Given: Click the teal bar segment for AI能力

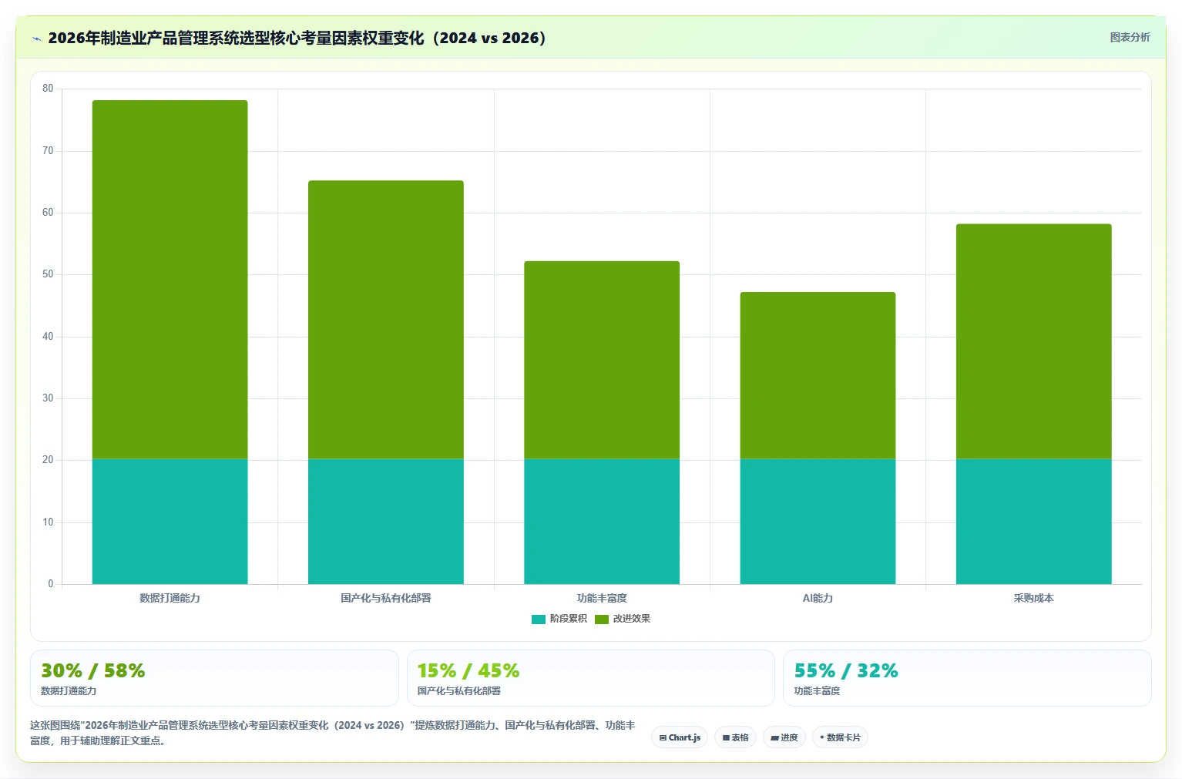Looking at the screenshot, I should pyautogui.click(x=818, y=522).
